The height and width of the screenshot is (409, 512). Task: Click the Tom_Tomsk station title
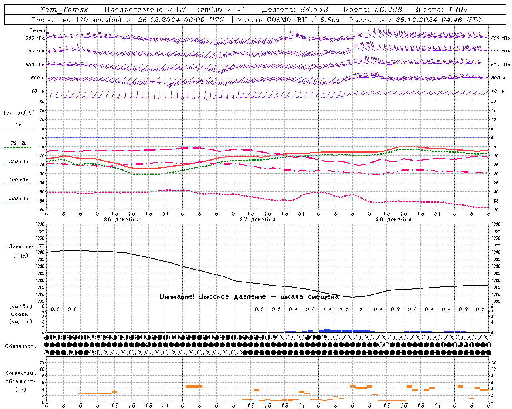click(x=64, y=10)
